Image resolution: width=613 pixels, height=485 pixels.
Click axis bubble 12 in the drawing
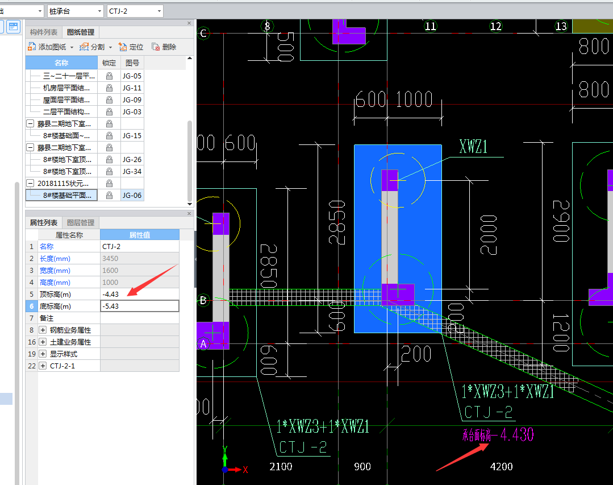tap(496, 26)
